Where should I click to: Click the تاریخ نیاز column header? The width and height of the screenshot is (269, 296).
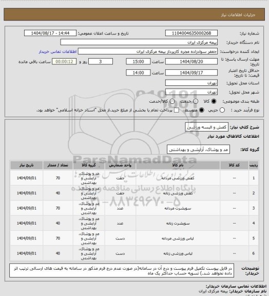point(26,165)
